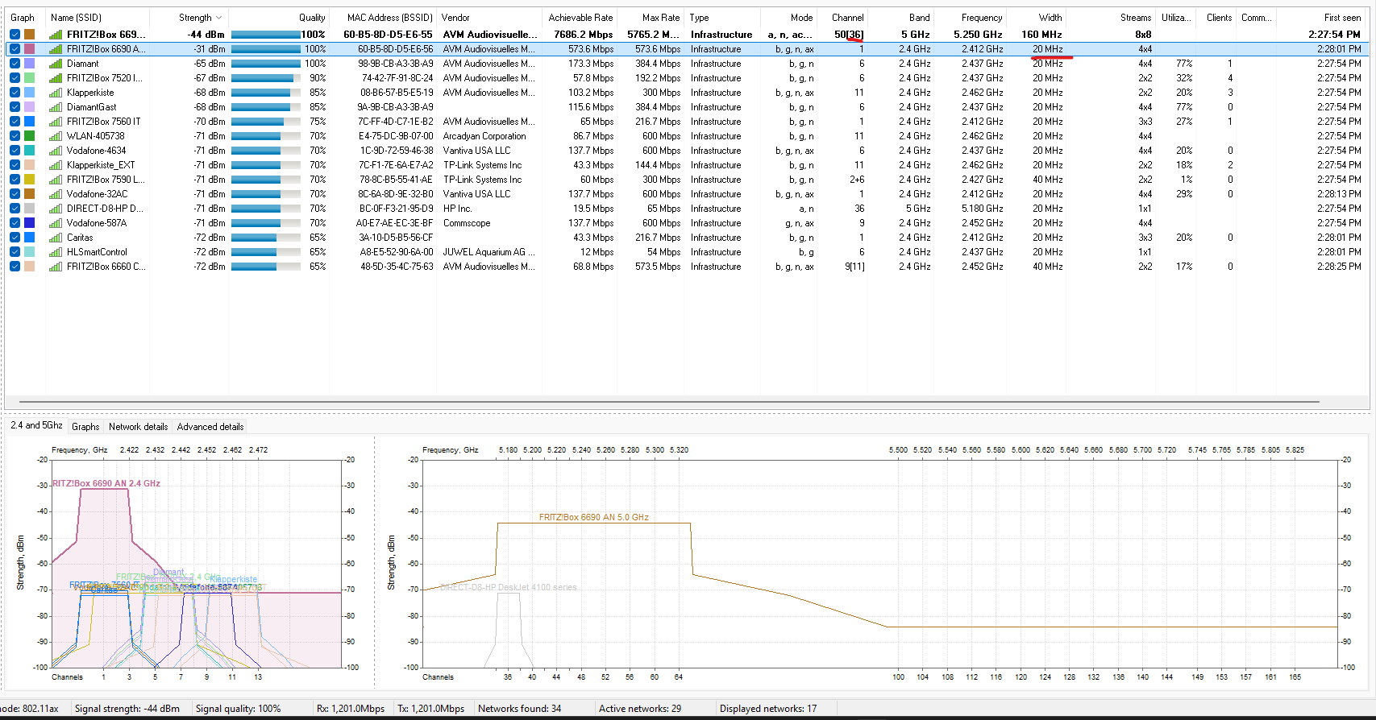
Task: Click the signal icon beside DiamantGast
Action: pyautogui.click(x=56, y=107)
